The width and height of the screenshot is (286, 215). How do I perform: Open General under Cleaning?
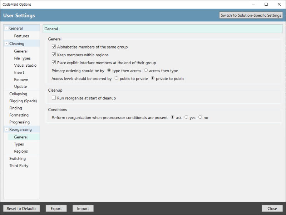click(21, 51)
